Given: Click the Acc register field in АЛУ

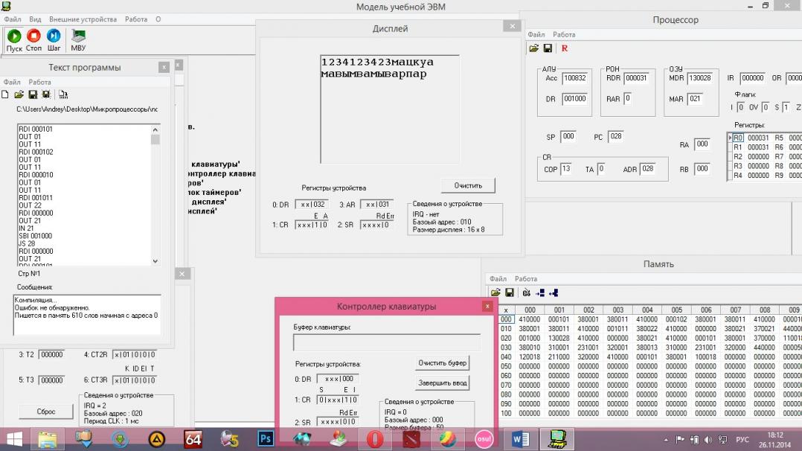Looking at the screenshot, I should [575, 78].
